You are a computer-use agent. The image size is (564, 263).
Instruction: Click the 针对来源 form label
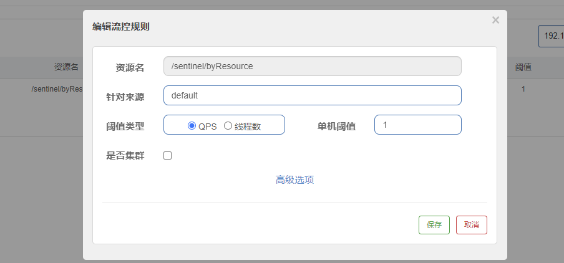pyautogui.click(x=125, y=97)
